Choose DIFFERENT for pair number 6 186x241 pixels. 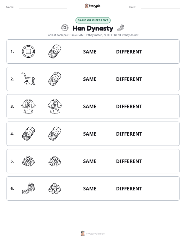point(129,189)
